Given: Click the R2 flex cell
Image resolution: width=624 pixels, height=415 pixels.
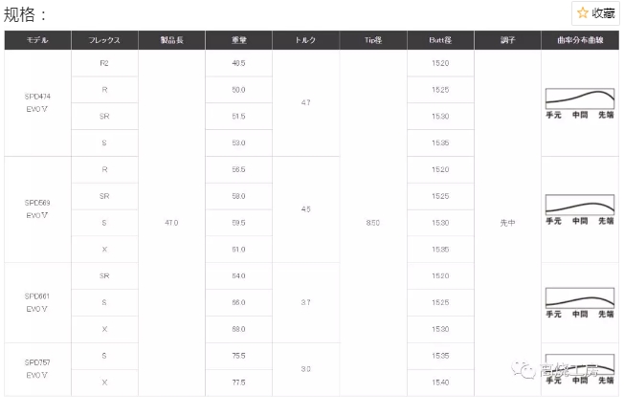Looking at the screenshot, I should (104, 63).
